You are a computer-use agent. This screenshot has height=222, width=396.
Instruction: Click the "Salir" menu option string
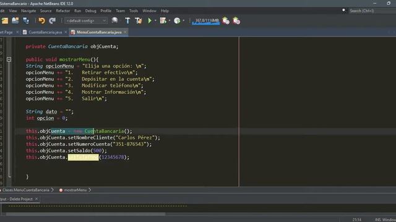(x=88, y=99)
